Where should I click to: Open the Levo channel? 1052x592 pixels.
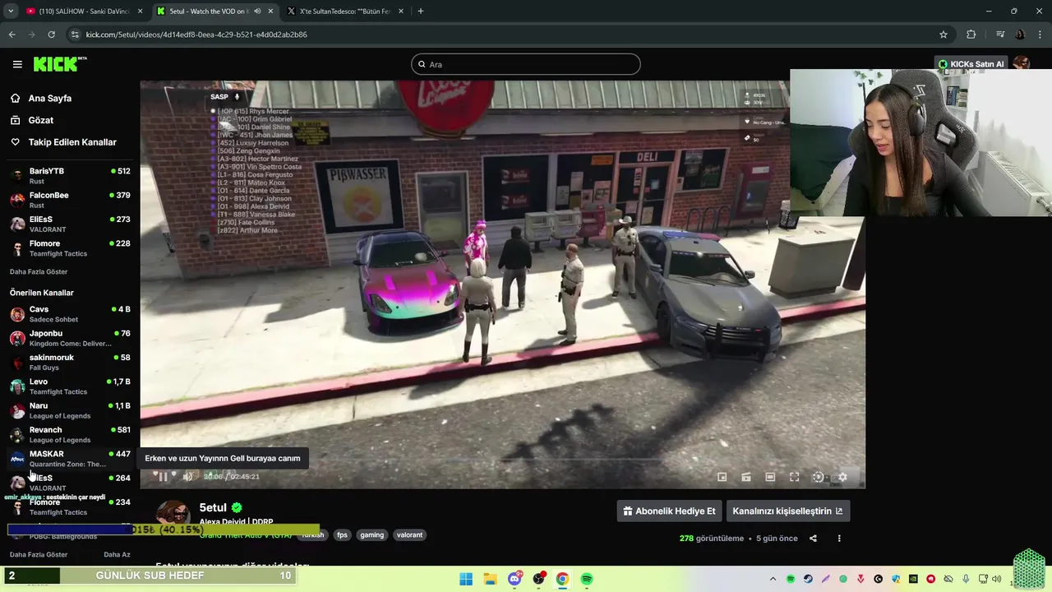tap(69, 386)
